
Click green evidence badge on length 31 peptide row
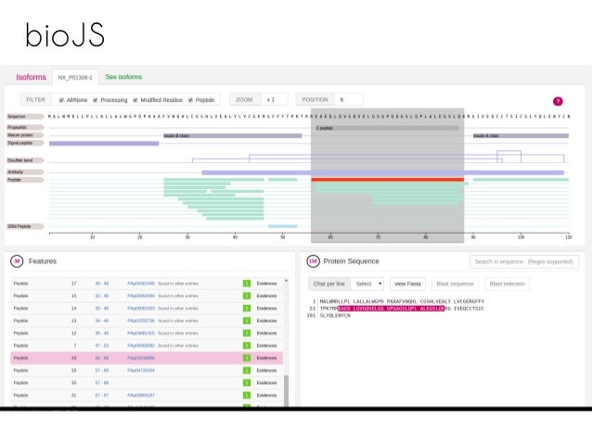(247, 395)
